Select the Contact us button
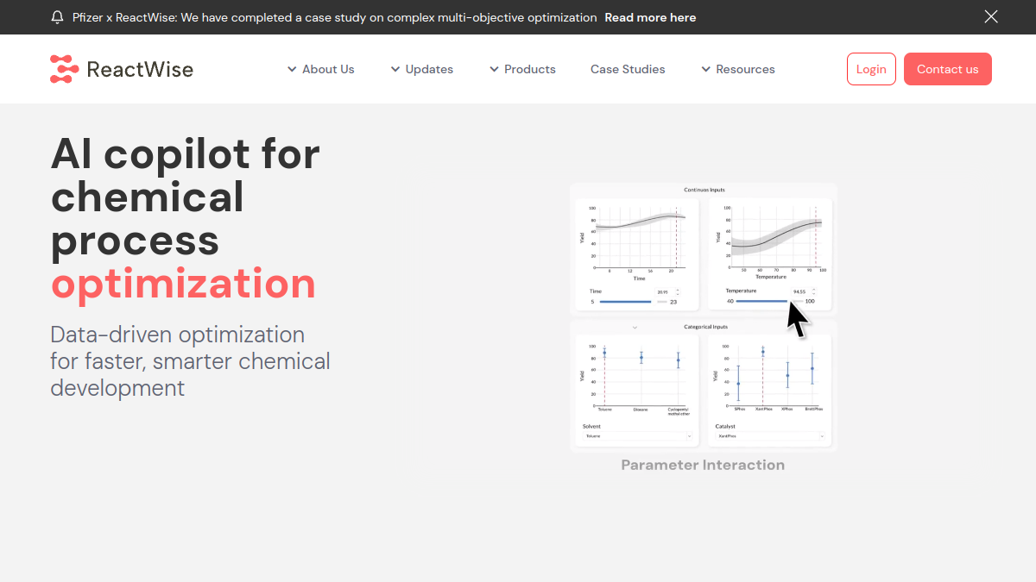Viewport: 1036px width, 582px height. coord(948,69)
